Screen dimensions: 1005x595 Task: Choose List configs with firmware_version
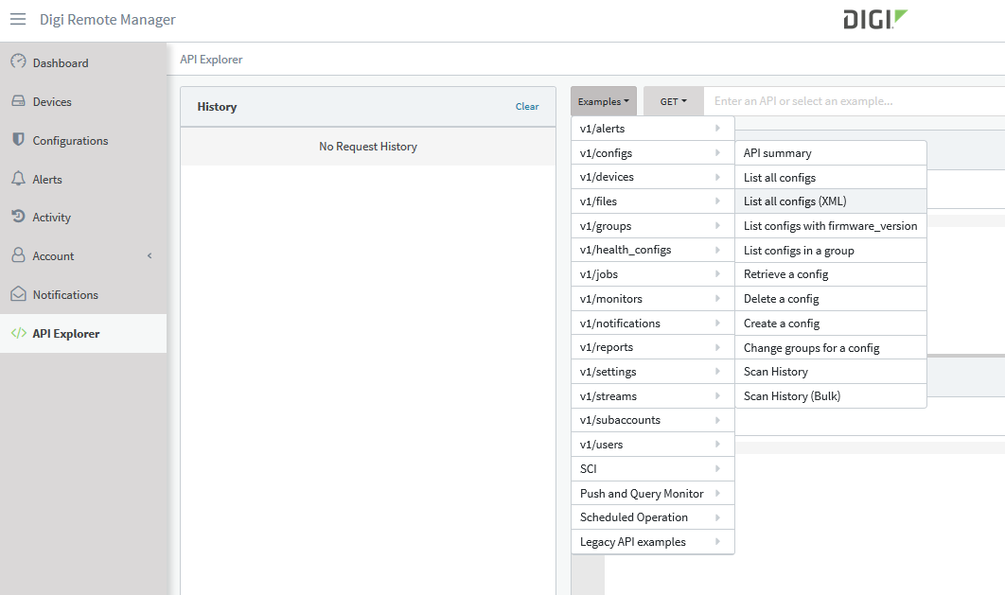point(831,225)
